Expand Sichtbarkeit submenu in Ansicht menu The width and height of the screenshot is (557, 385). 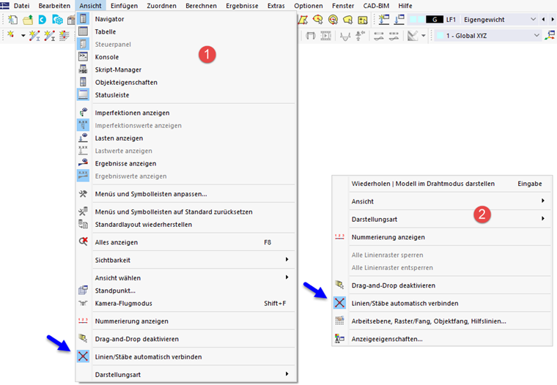point(185,260)
